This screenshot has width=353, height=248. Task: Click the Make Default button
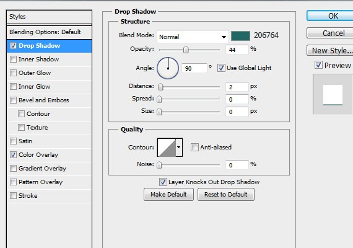(x=168, y=194)
